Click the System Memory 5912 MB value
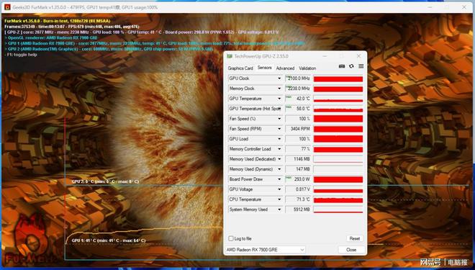Screen dimensions: 475x270 299,210
